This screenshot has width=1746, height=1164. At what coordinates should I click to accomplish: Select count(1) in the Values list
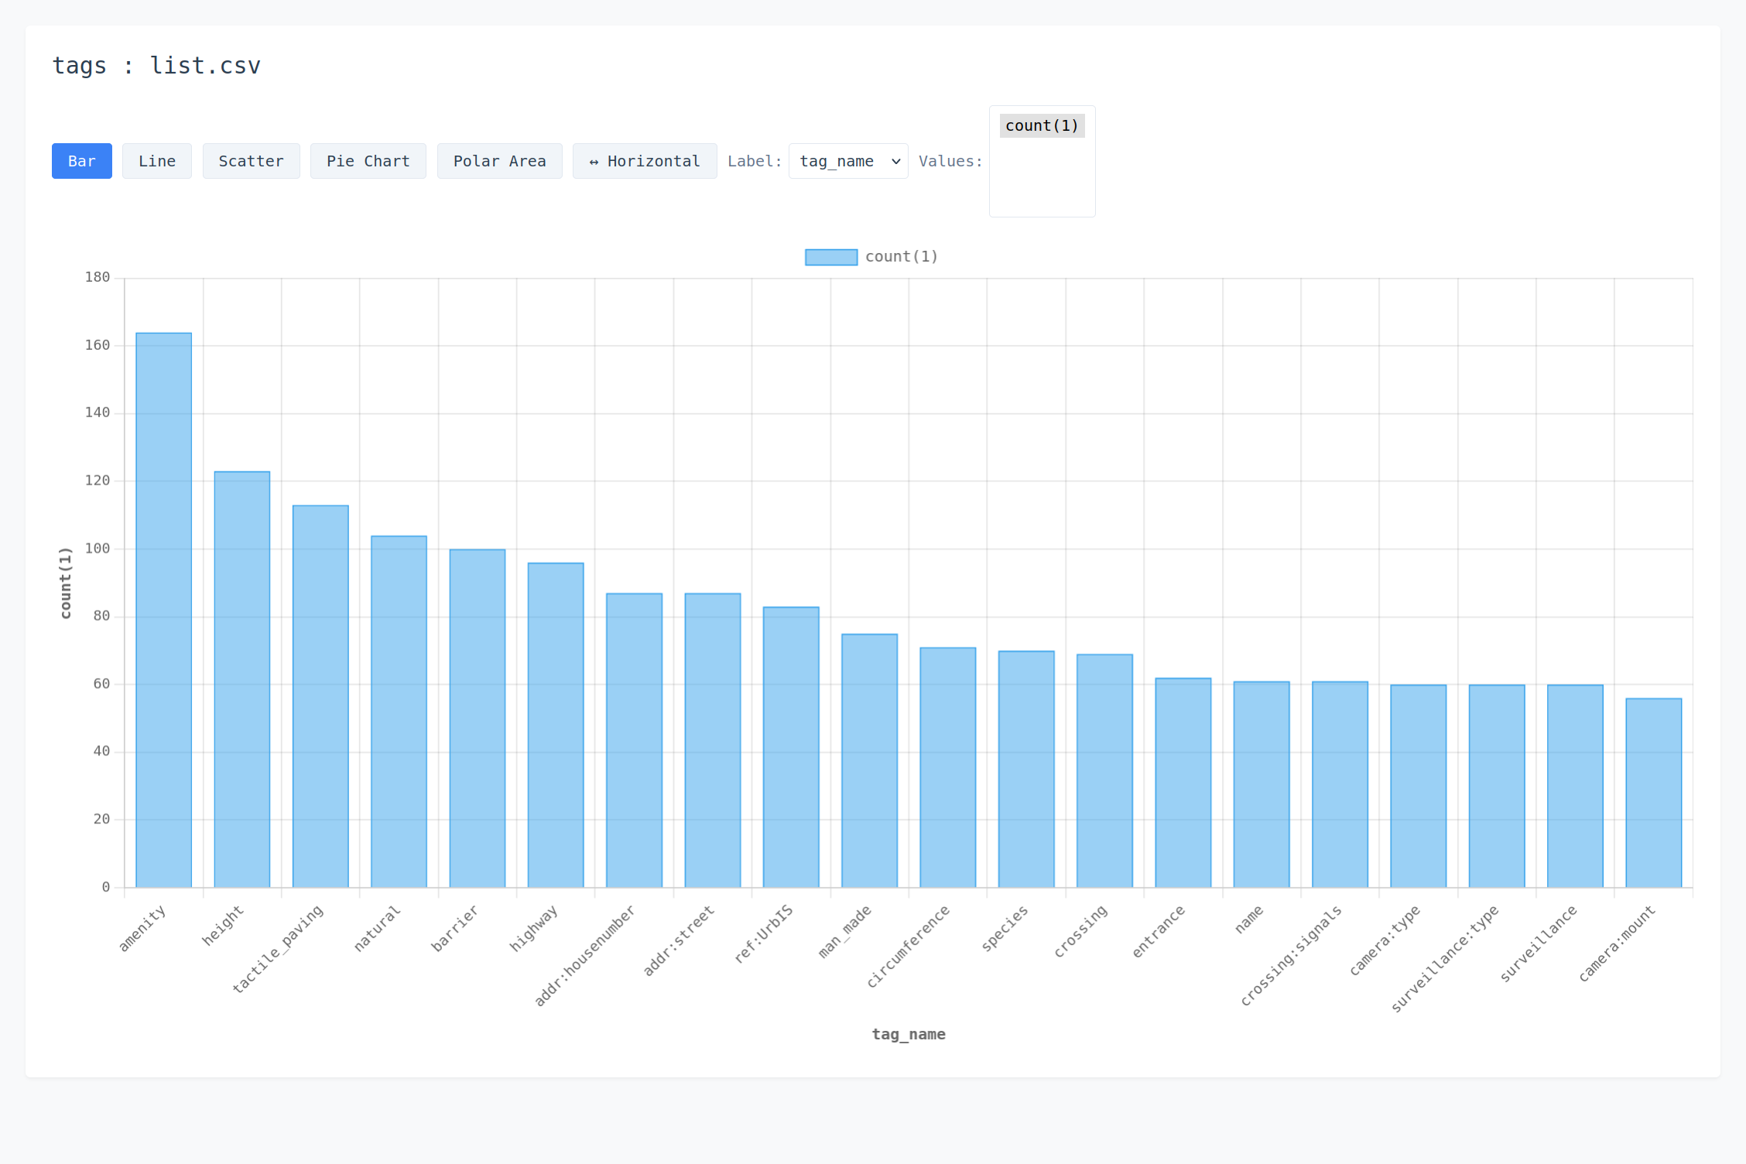pos(1042,125)
